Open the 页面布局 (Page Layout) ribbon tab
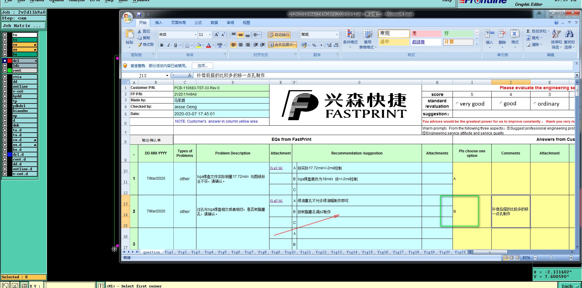The image size is (582, 288). (x=179, y=23)
